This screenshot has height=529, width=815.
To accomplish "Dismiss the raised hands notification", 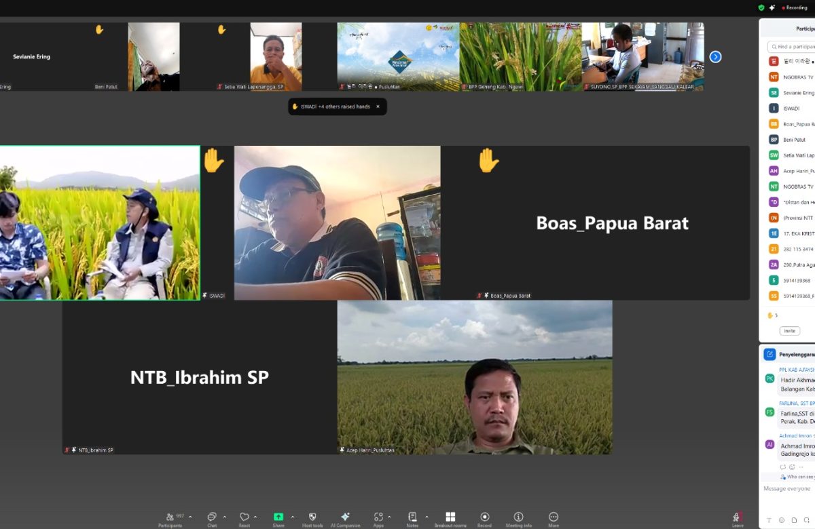I will tap(378, 106).
